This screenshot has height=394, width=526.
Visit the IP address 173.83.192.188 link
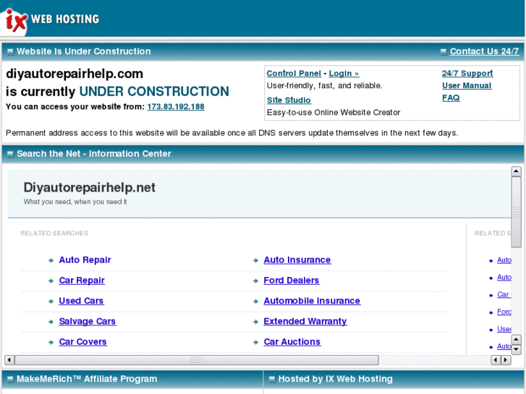[x=176, y=106]
